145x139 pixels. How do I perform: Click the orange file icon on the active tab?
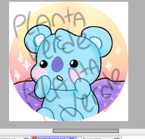click(35, 138)
